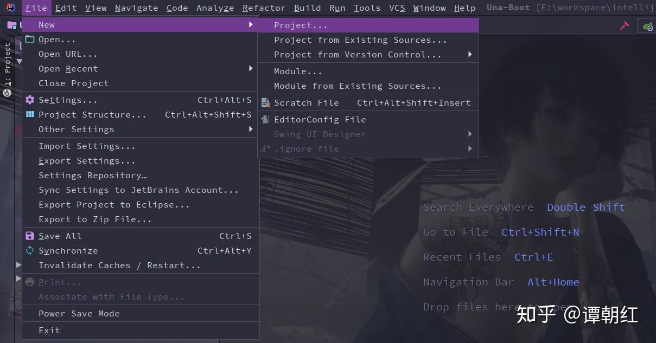
Task: Open Project Structure via its grid icon
Action: (x=29, y=114)
